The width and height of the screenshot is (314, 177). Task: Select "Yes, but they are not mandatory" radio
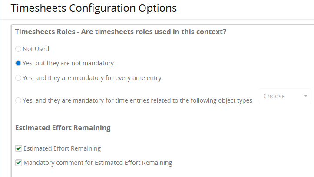(18, 63)
